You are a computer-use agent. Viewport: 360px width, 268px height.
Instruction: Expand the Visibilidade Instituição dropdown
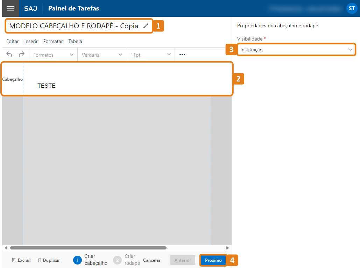pos(296,50)
